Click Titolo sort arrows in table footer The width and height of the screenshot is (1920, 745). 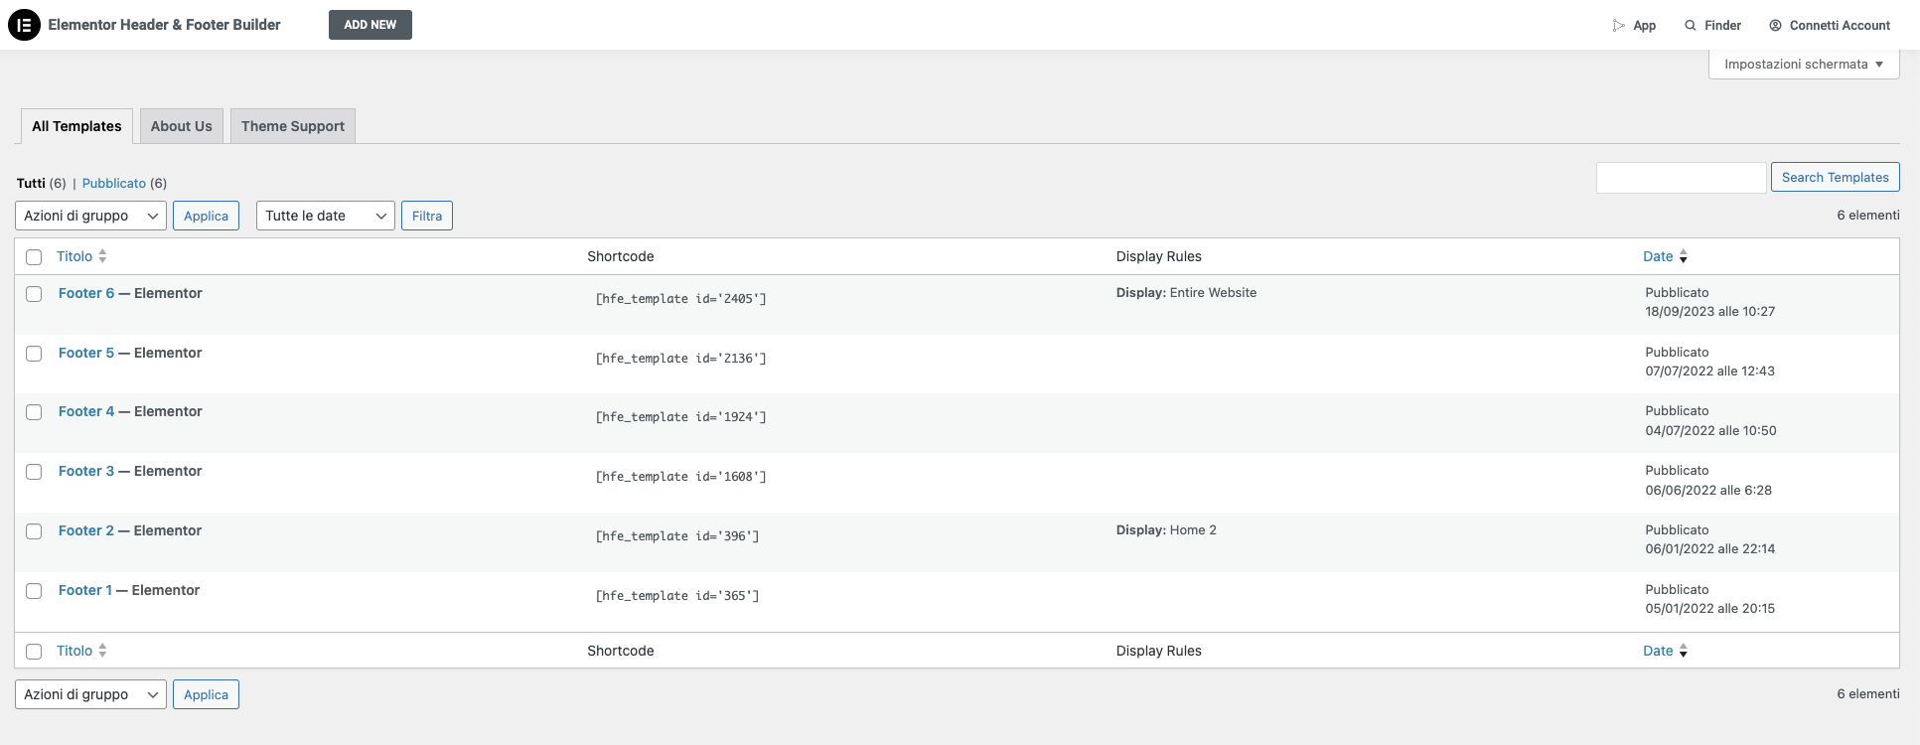102,651
